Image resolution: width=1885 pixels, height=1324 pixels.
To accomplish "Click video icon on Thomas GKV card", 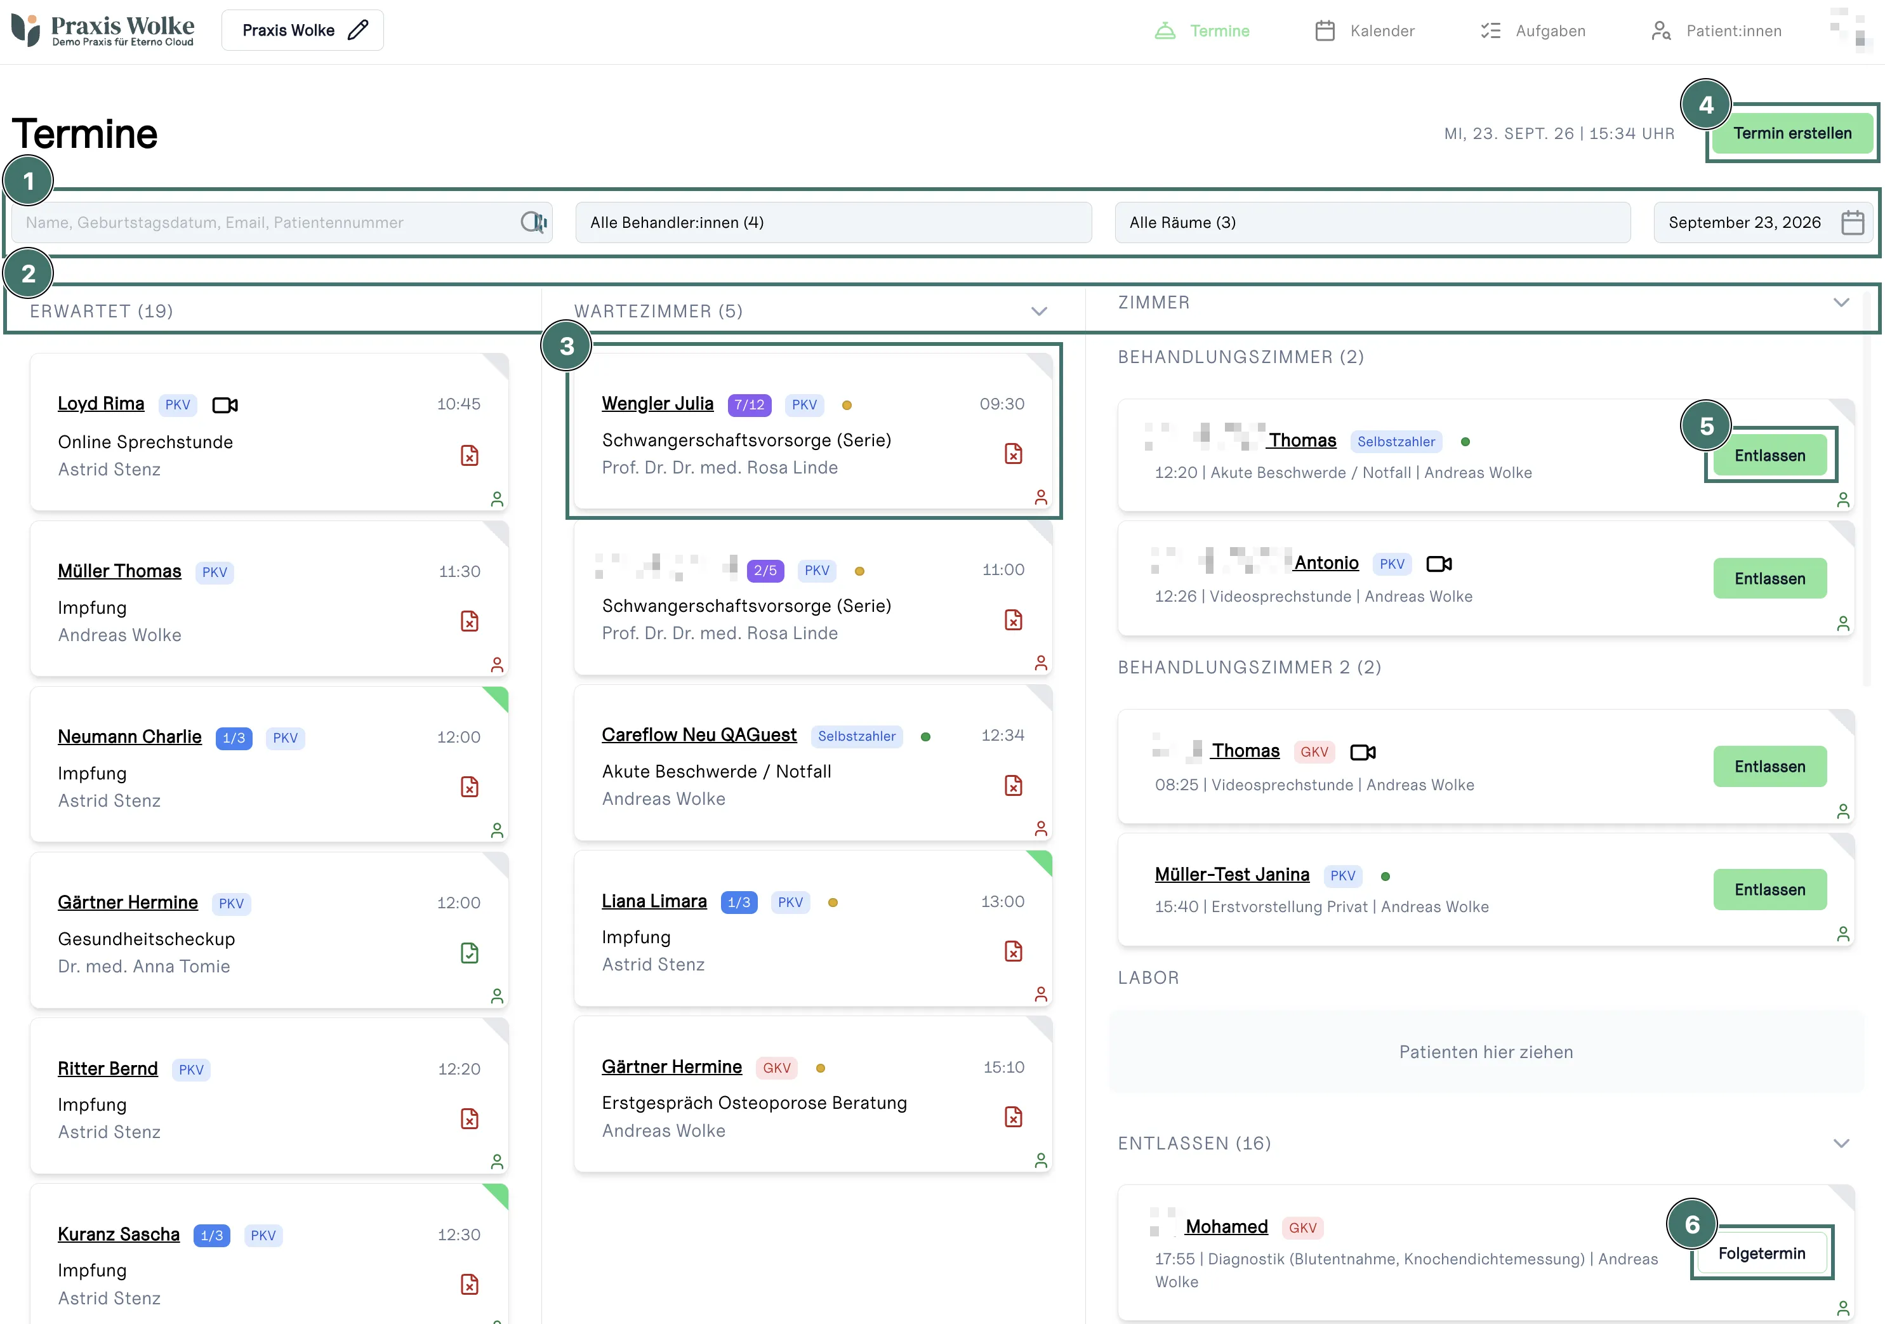I will (1363, 752).
